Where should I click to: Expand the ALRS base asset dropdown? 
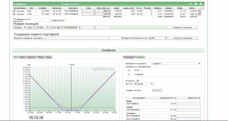(158, 38)
